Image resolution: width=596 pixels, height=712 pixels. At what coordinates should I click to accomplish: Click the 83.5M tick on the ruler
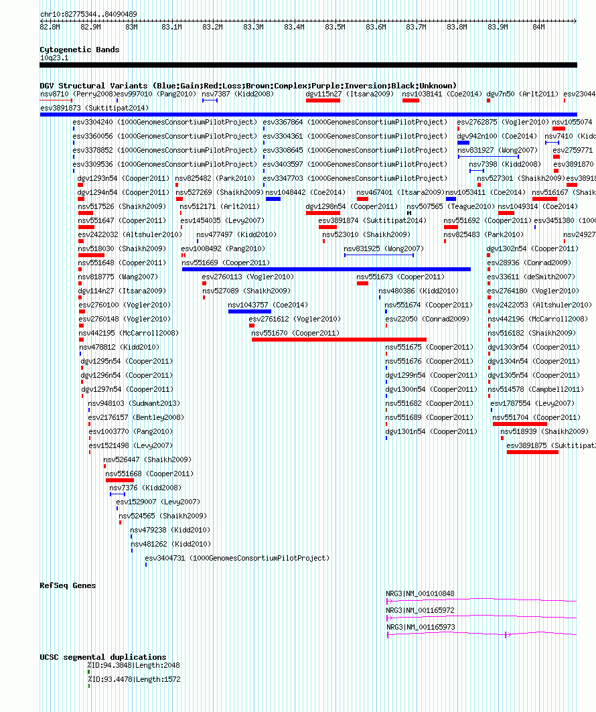[x=335, y=27]
